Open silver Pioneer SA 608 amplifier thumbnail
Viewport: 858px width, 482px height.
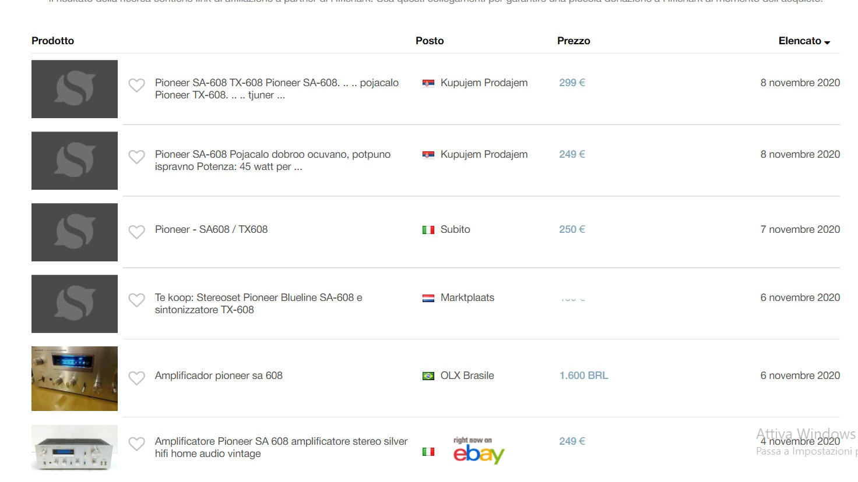pyautogui.click(x=75, y=448)
